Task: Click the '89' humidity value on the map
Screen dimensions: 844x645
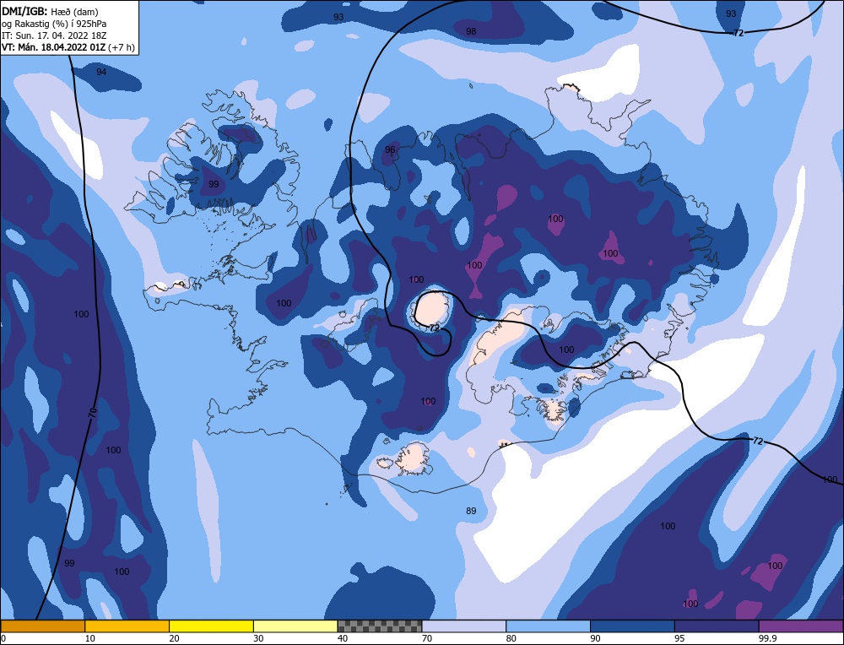Action: 471,511
